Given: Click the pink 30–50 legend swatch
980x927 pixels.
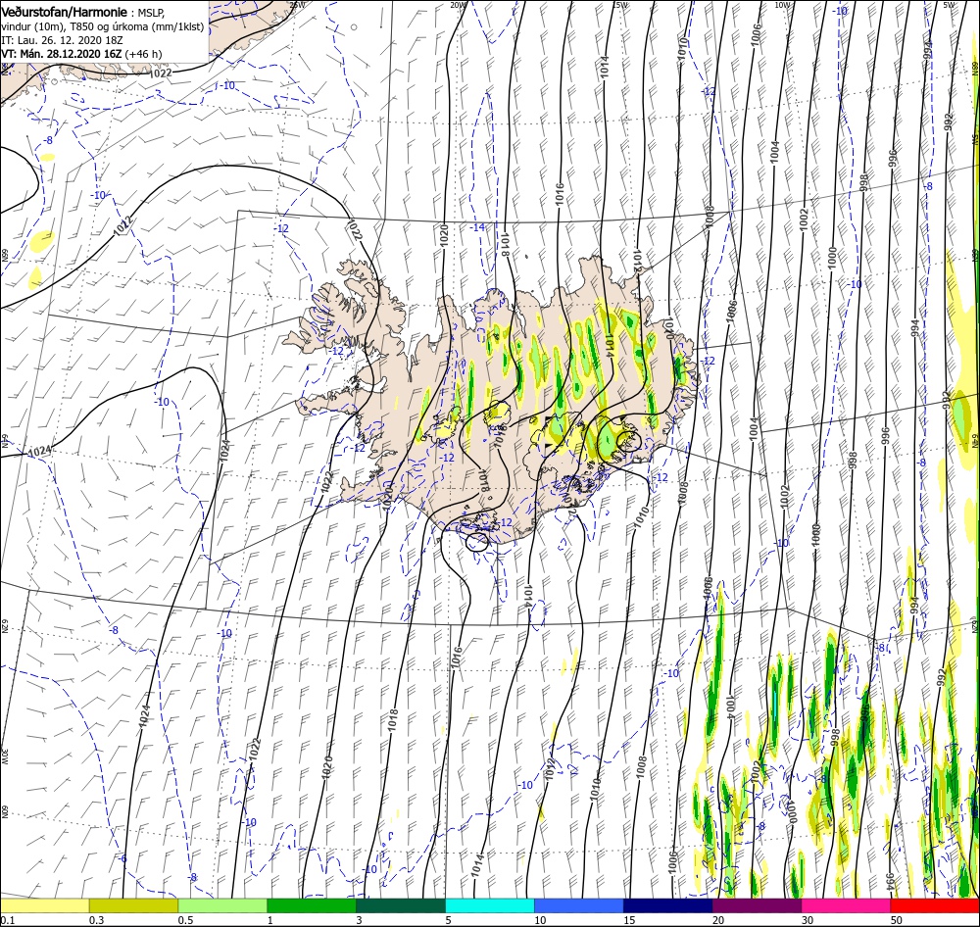Looking at the screenshot, I should [846, 906].
